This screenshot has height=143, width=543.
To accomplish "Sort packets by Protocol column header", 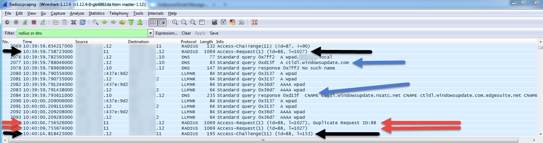I will coord(188,42).
